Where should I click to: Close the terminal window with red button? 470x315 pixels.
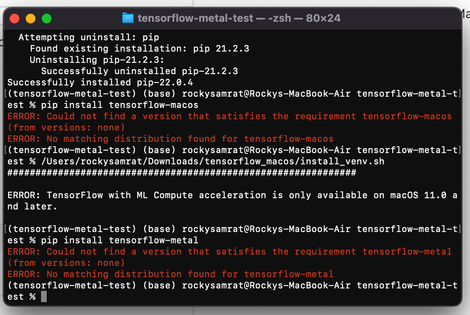point(14,18)
